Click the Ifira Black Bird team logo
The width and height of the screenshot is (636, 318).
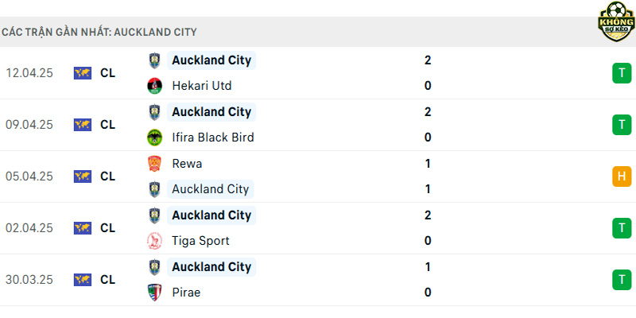[154, 138]
